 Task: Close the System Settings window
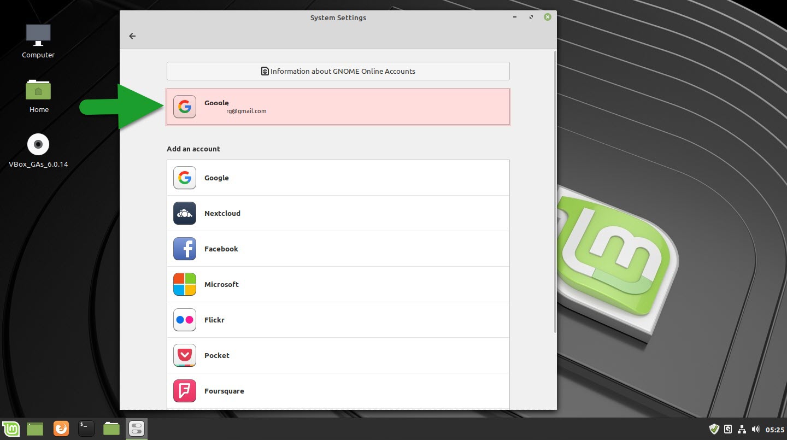pos(548,17)
